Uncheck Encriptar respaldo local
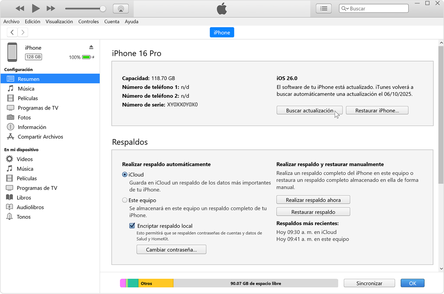The height and width of the screenshot is (294, 444). (x=132, y=225)
